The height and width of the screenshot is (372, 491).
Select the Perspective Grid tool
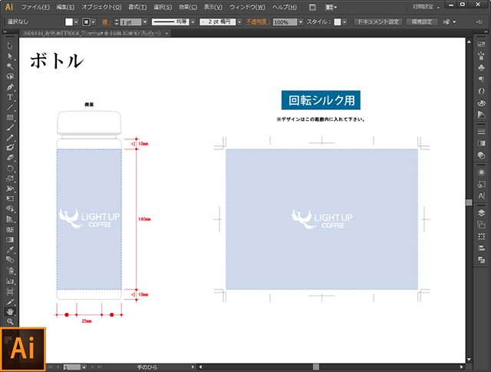10,219
